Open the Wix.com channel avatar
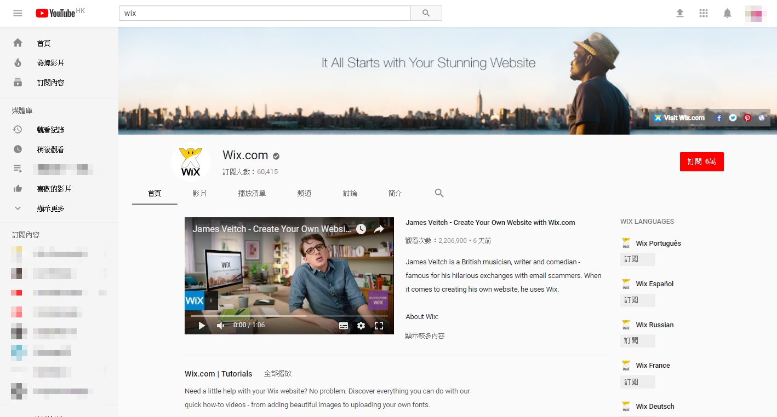The width and height of the screenshot is (777, 417). point(191,163)
